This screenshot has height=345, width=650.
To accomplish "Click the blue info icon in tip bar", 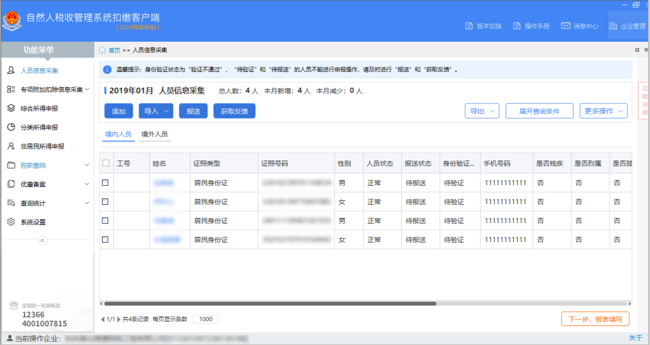I will 107,70.
